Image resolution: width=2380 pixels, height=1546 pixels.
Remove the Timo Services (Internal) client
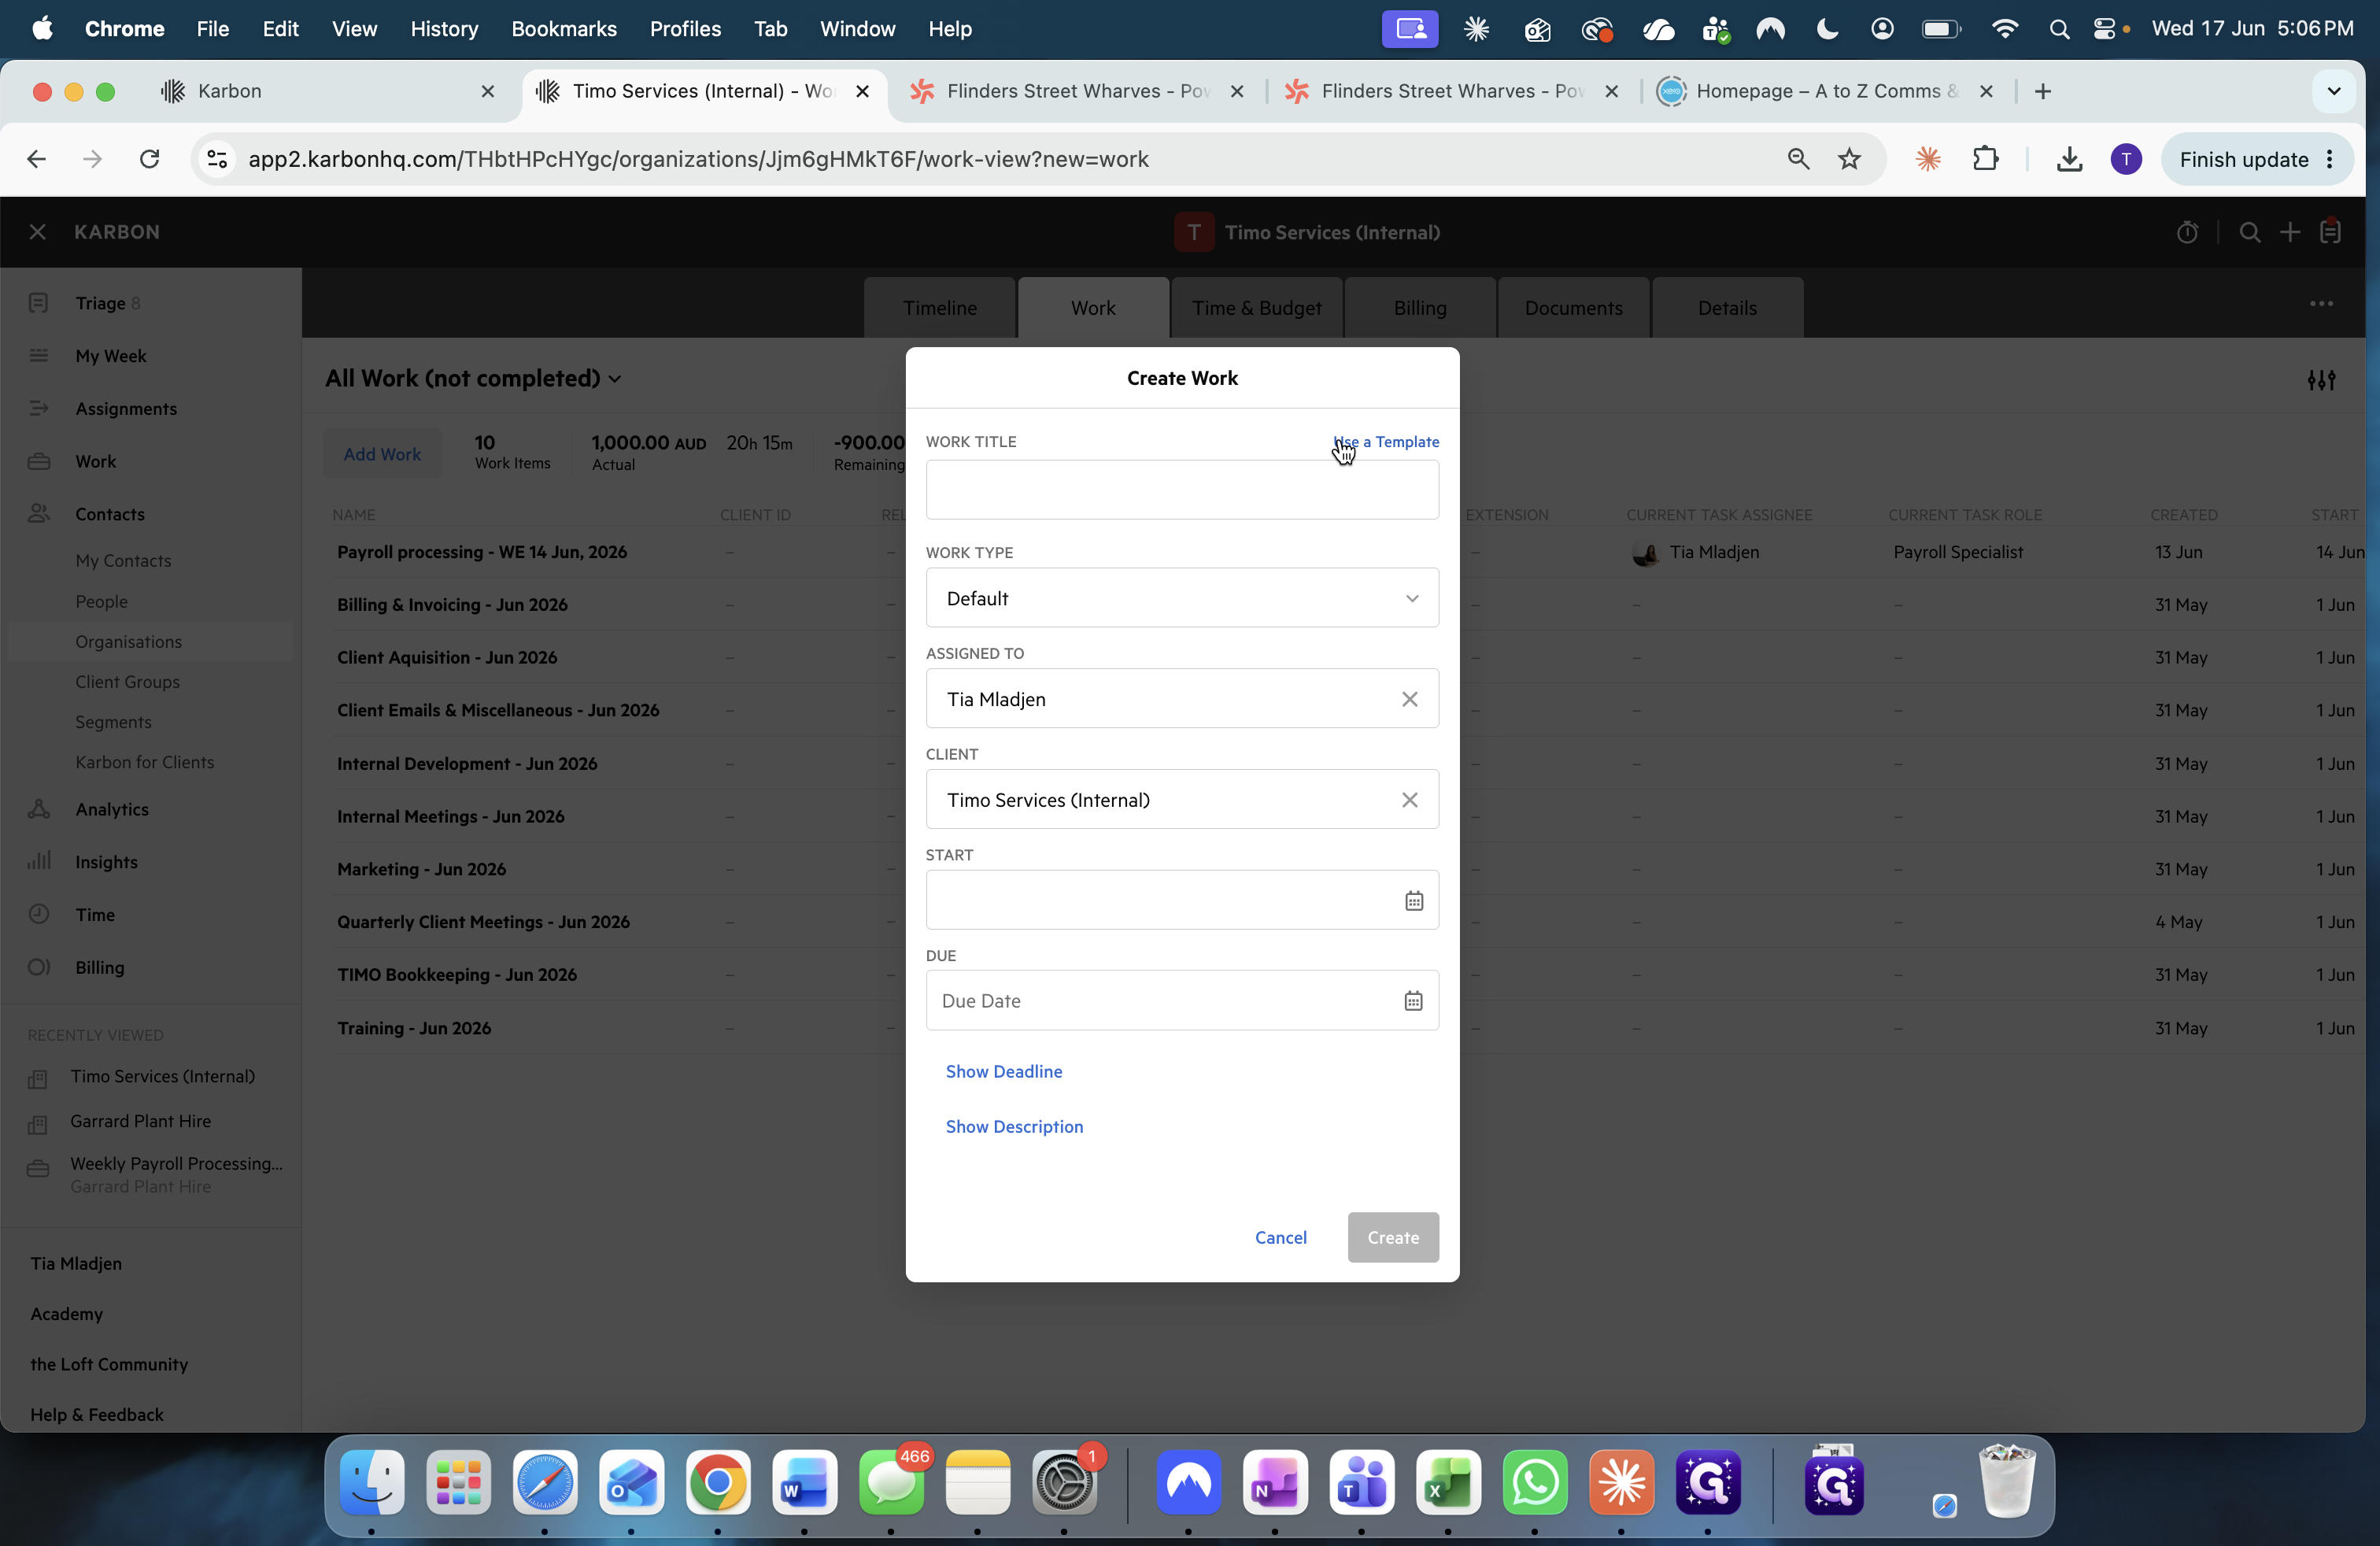[1409, 800]
